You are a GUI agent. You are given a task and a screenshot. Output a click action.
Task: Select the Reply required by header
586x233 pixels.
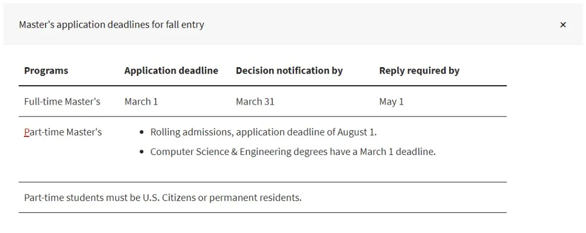419,70
